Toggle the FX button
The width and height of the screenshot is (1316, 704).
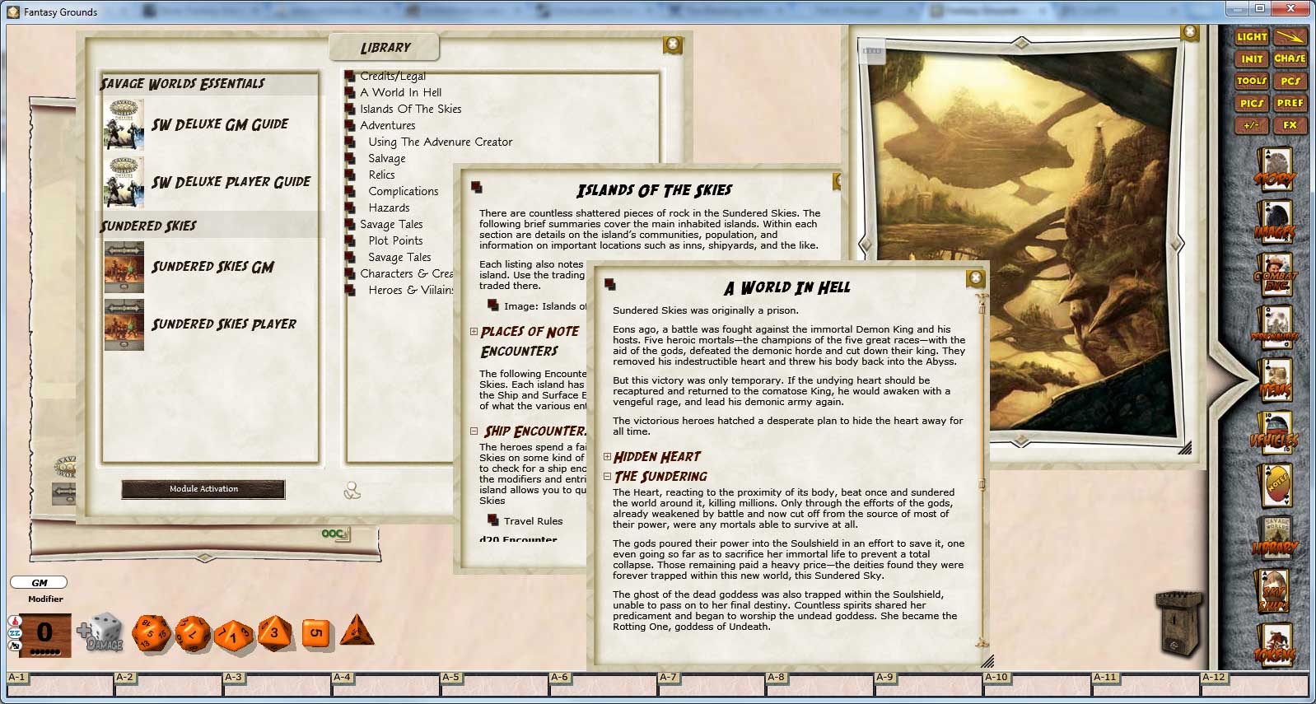(1290, 125)
